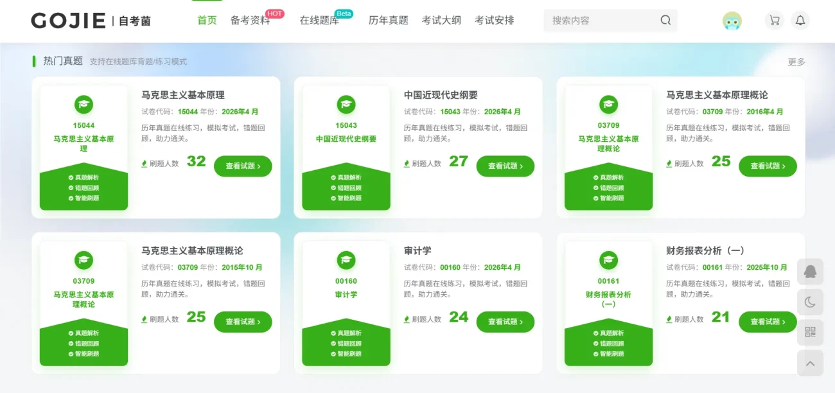Open the 考试安排 menu item

point(495,20)
